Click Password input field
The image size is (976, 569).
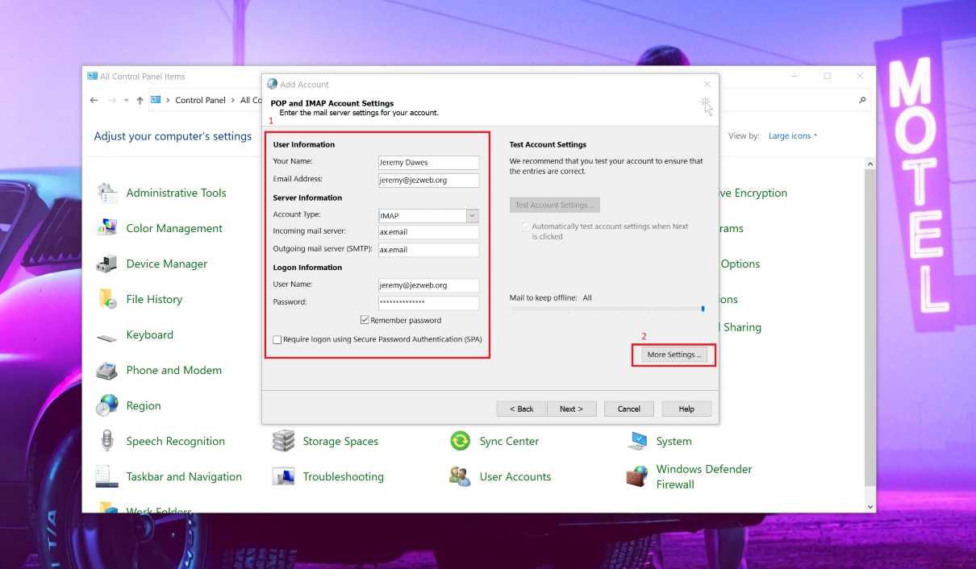click(428, 303)
